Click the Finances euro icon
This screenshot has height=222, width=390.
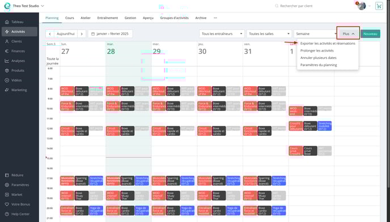pyautogui.click(x=7, y=51)
